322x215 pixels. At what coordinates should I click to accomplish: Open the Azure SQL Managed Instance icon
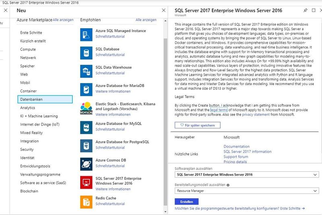coord(86,35)
